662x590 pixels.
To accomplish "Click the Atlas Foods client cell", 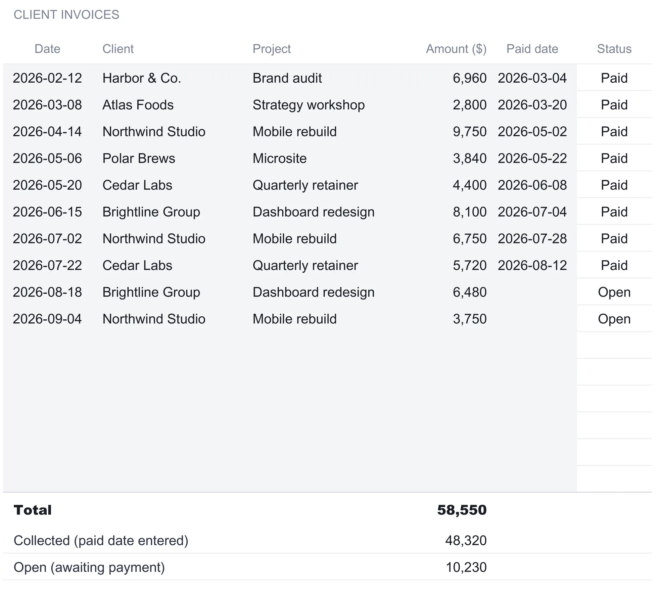I will (138, 105).
